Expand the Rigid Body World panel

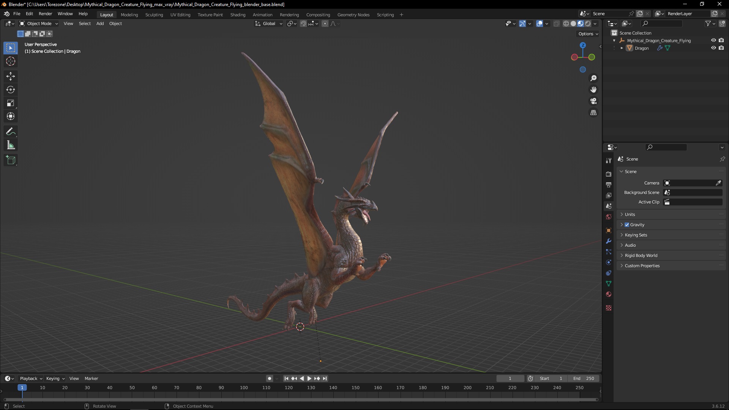[671, 255]
